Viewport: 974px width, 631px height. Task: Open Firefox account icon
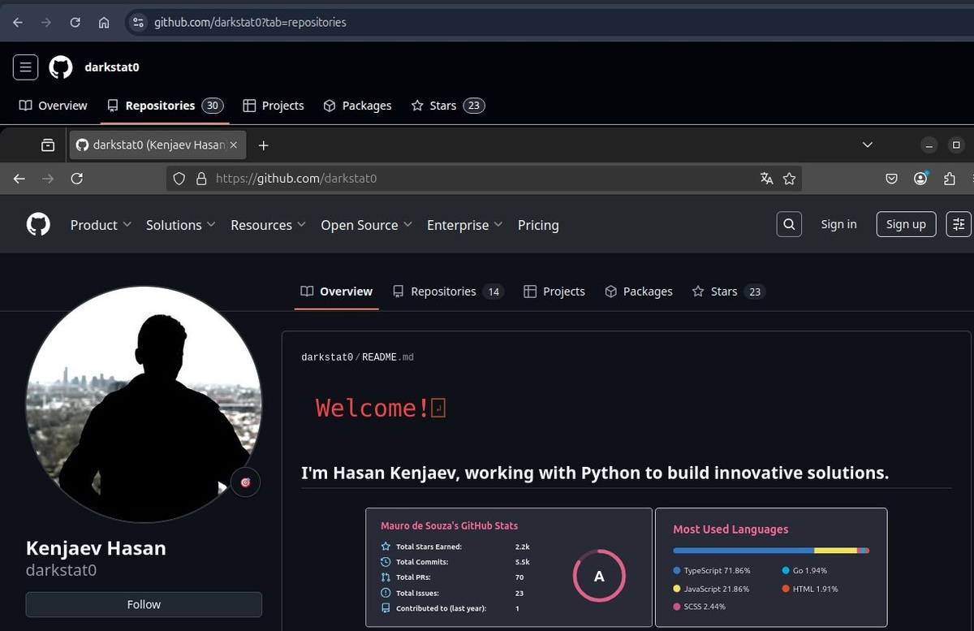[920, 179]
